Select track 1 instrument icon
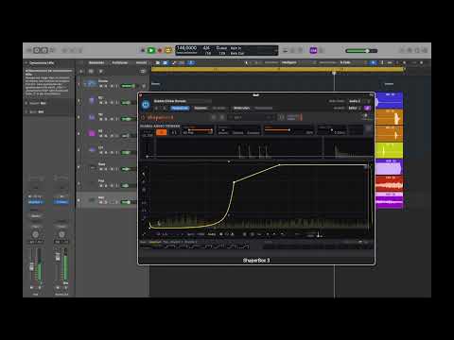 92,83
